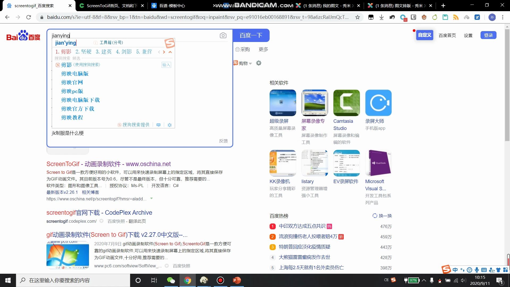Click the Sogou feedback chat icon
The height and width of the screenshot is (287, 510).
click(x=158, y=125)
